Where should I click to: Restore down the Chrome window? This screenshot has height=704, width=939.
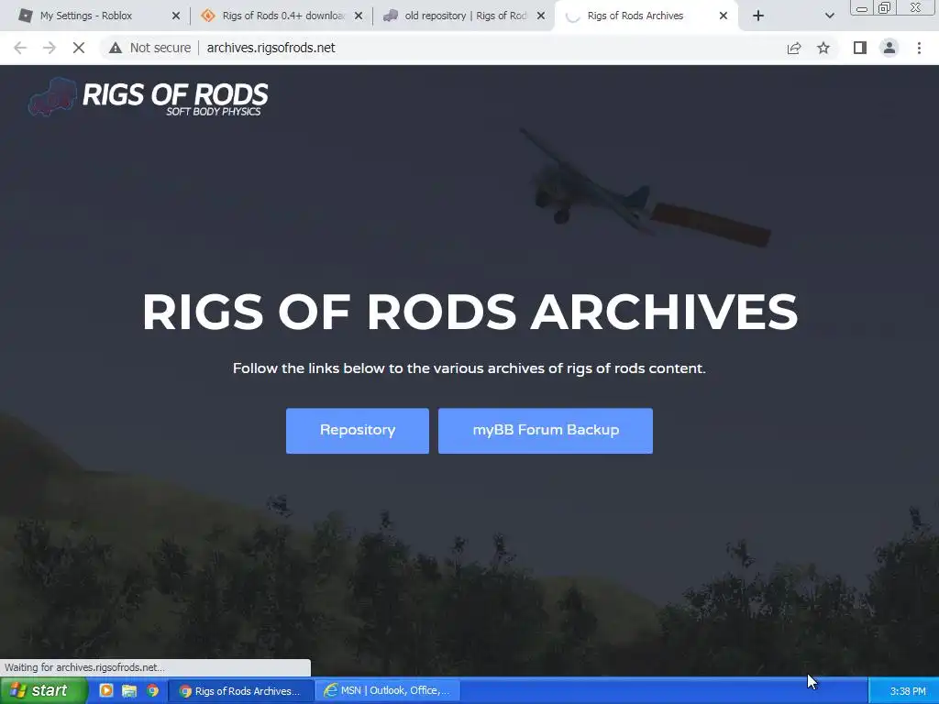click(884, 7)
